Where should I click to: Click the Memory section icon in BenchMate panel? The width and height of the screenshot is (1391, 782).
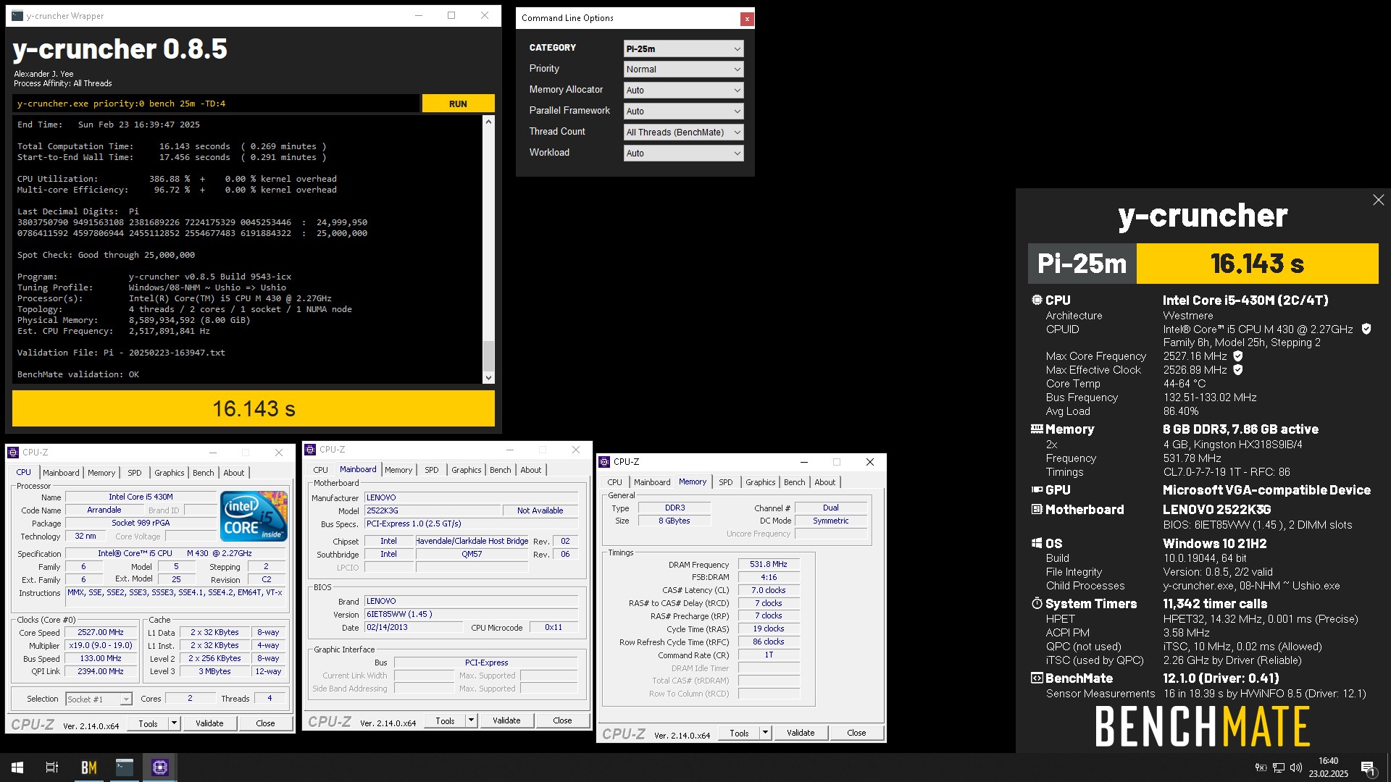[x=1037, y=429]
